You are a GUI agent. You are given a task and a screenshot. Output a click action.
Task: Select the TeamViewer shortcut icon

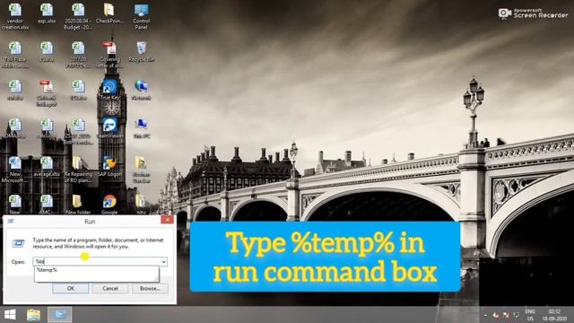coord(109,128)
